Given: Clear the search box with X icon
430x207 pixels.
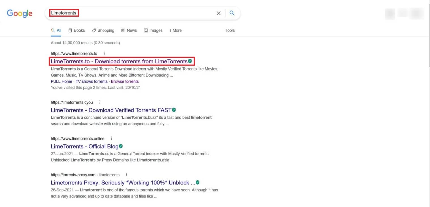Looking at the screenshot, I should (x=218, y=13).
